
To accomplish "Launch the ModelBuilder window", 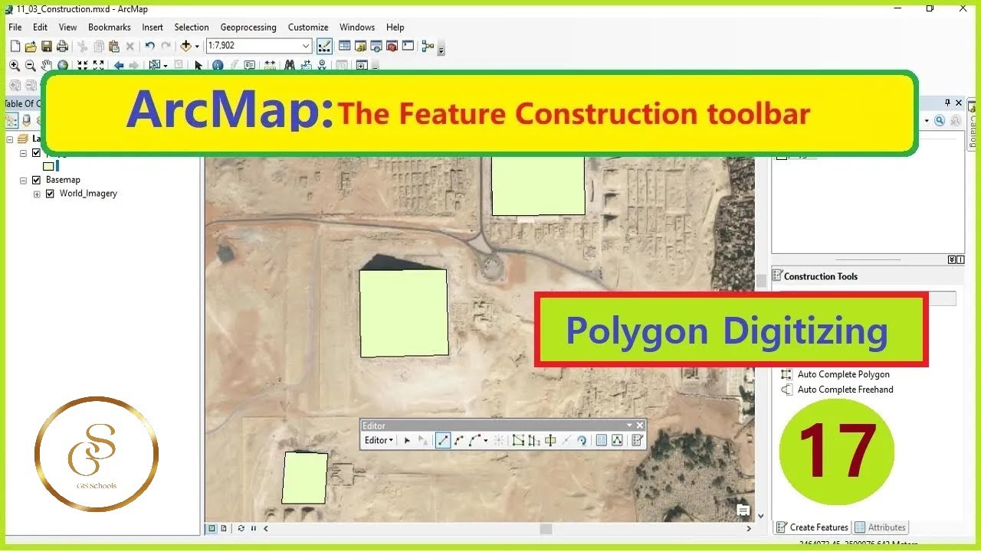I will pos(428,47).
